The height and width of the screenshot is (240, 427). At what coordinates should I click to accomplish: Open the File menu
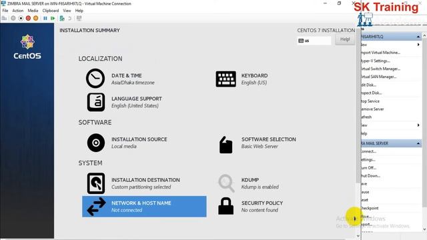pos(5,11)
